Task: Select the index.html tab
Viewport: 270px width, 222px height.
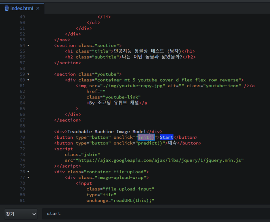Action: [x=22, y=8]
